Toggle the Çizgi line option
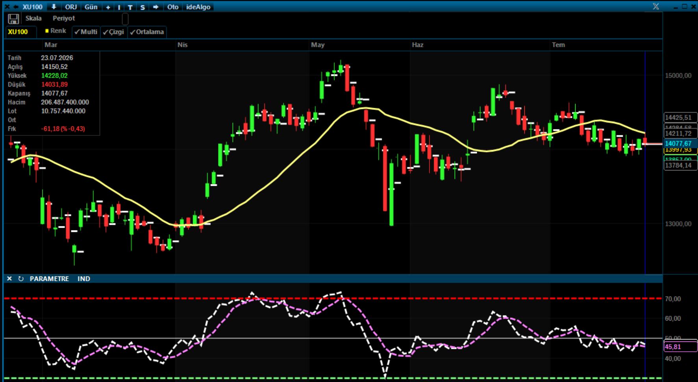698x382 pixels. pyautogui.click(x=113, y=32)
